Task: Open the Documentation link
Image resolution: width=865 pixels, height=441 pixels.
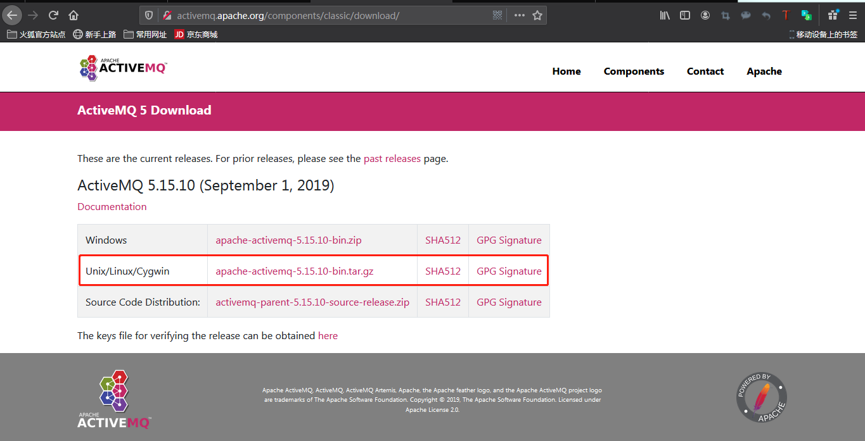Action: (x=112, y=207)
